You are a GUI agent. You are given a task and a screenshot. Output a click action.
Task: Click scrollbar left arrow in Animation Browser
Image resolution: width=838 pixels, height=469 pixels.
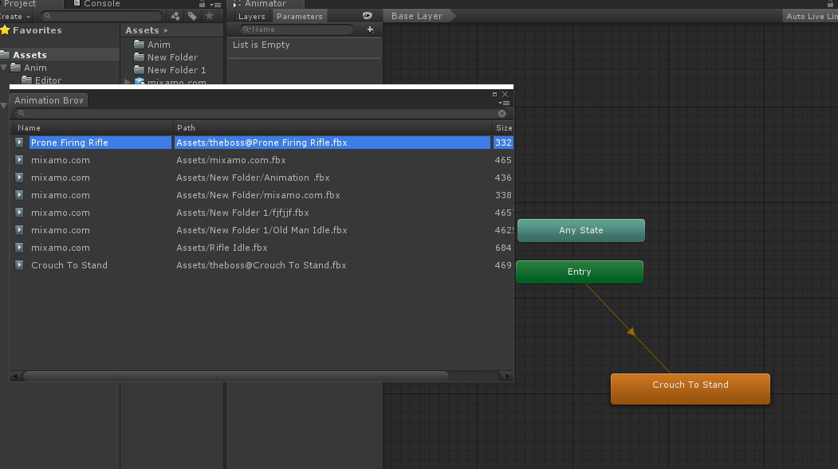tap(15, 376)
